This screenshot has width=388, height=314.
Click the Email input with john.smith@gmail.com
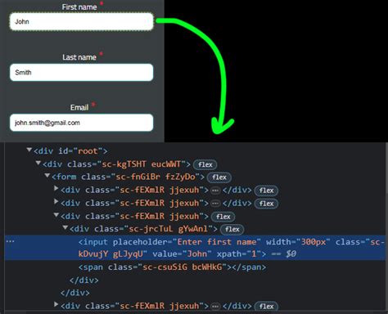82,123
